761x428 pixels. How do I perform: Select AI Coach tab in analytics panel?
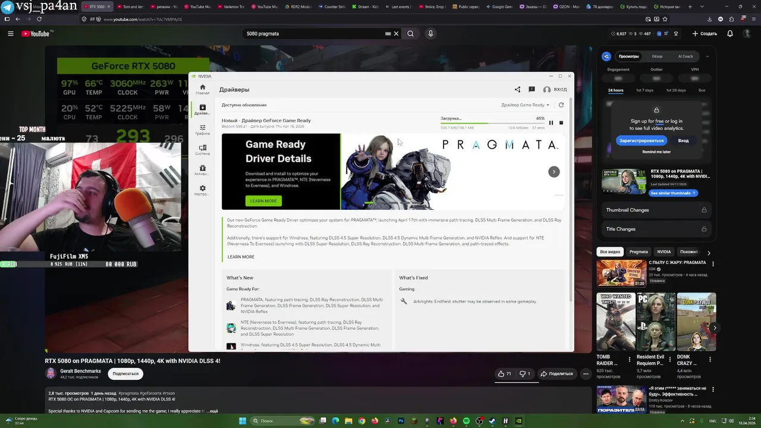tap(685, 56)
